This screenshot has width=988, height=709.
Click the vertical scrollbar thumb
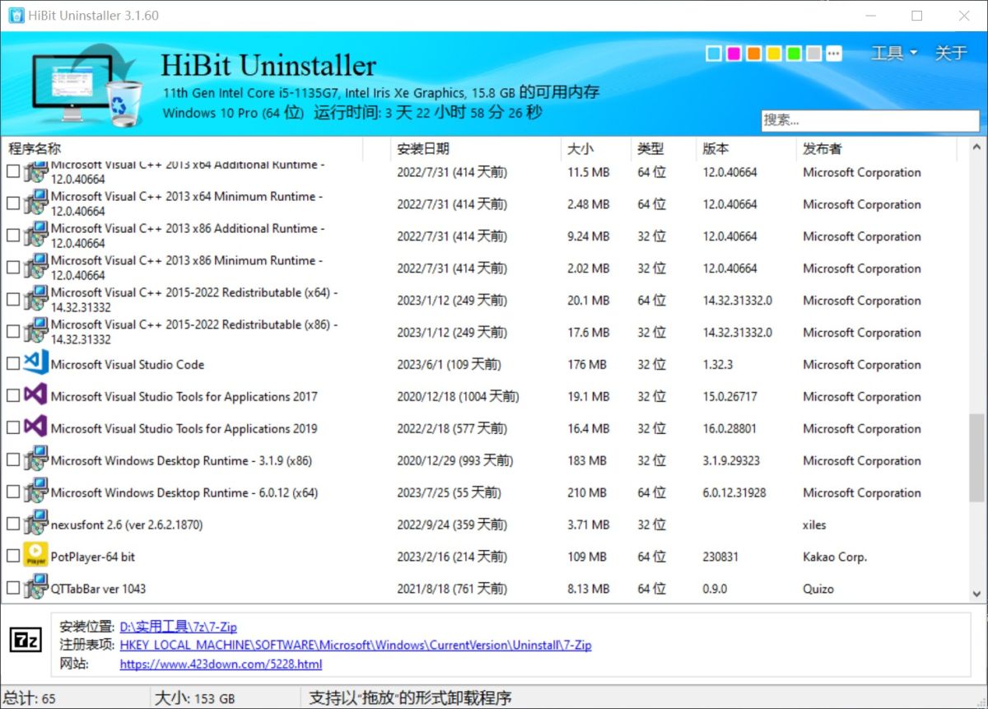click(976, 457)
